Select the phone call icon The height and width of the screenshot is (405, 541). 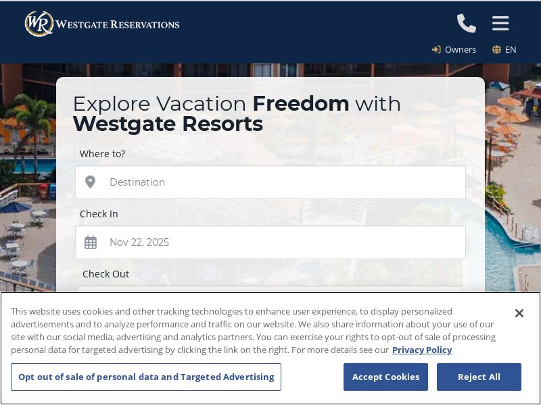click(x=466, y=24)
